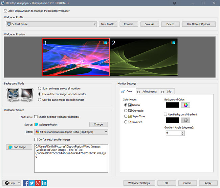Open the Google Plus social icon

(38, 183)
